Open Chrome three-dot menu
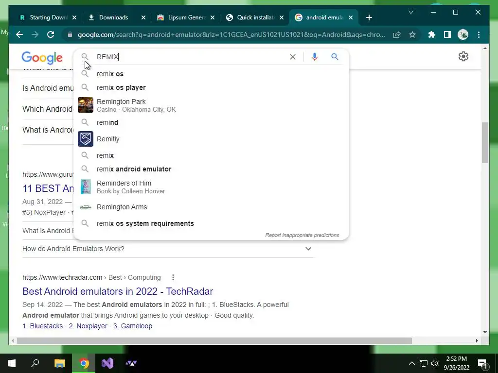The width and height of the screenshot is (498, 373). 479,34
